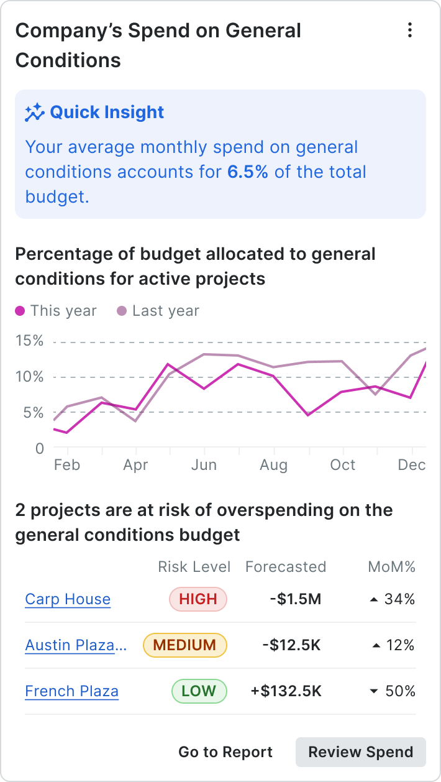Click the Go to Report button
The image size is (441, 782).
coord(225,752)
